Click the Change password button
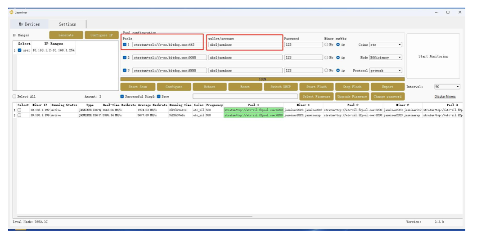Screen dimensions: 477x241 [387, 96]
